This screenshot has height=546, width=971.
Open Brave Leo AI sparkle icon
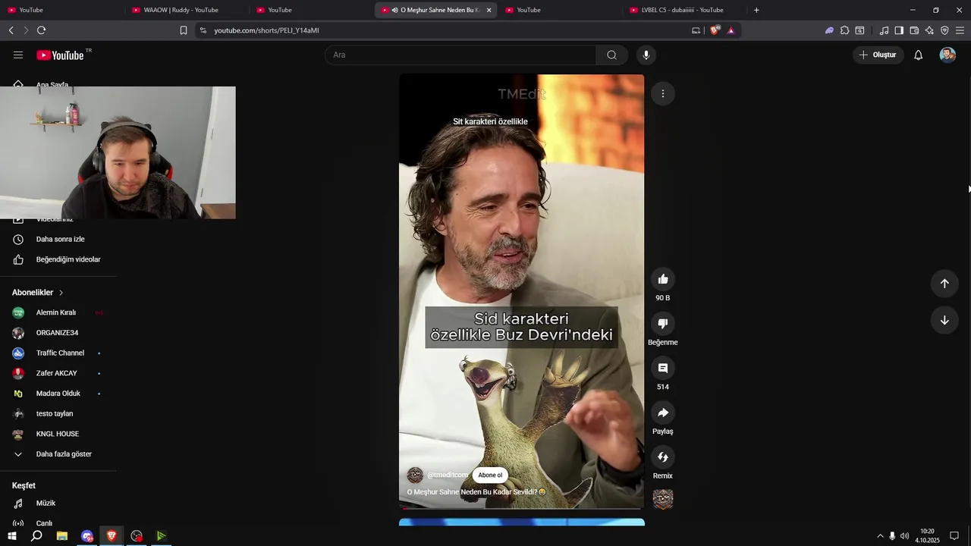[929, 30]
